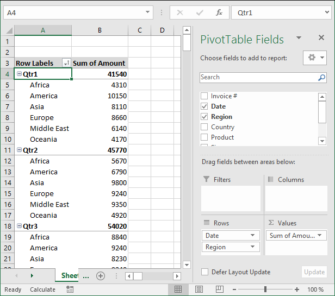
Task: Select the Sum of Amount header cell
Action: click(x=100, y=63)
